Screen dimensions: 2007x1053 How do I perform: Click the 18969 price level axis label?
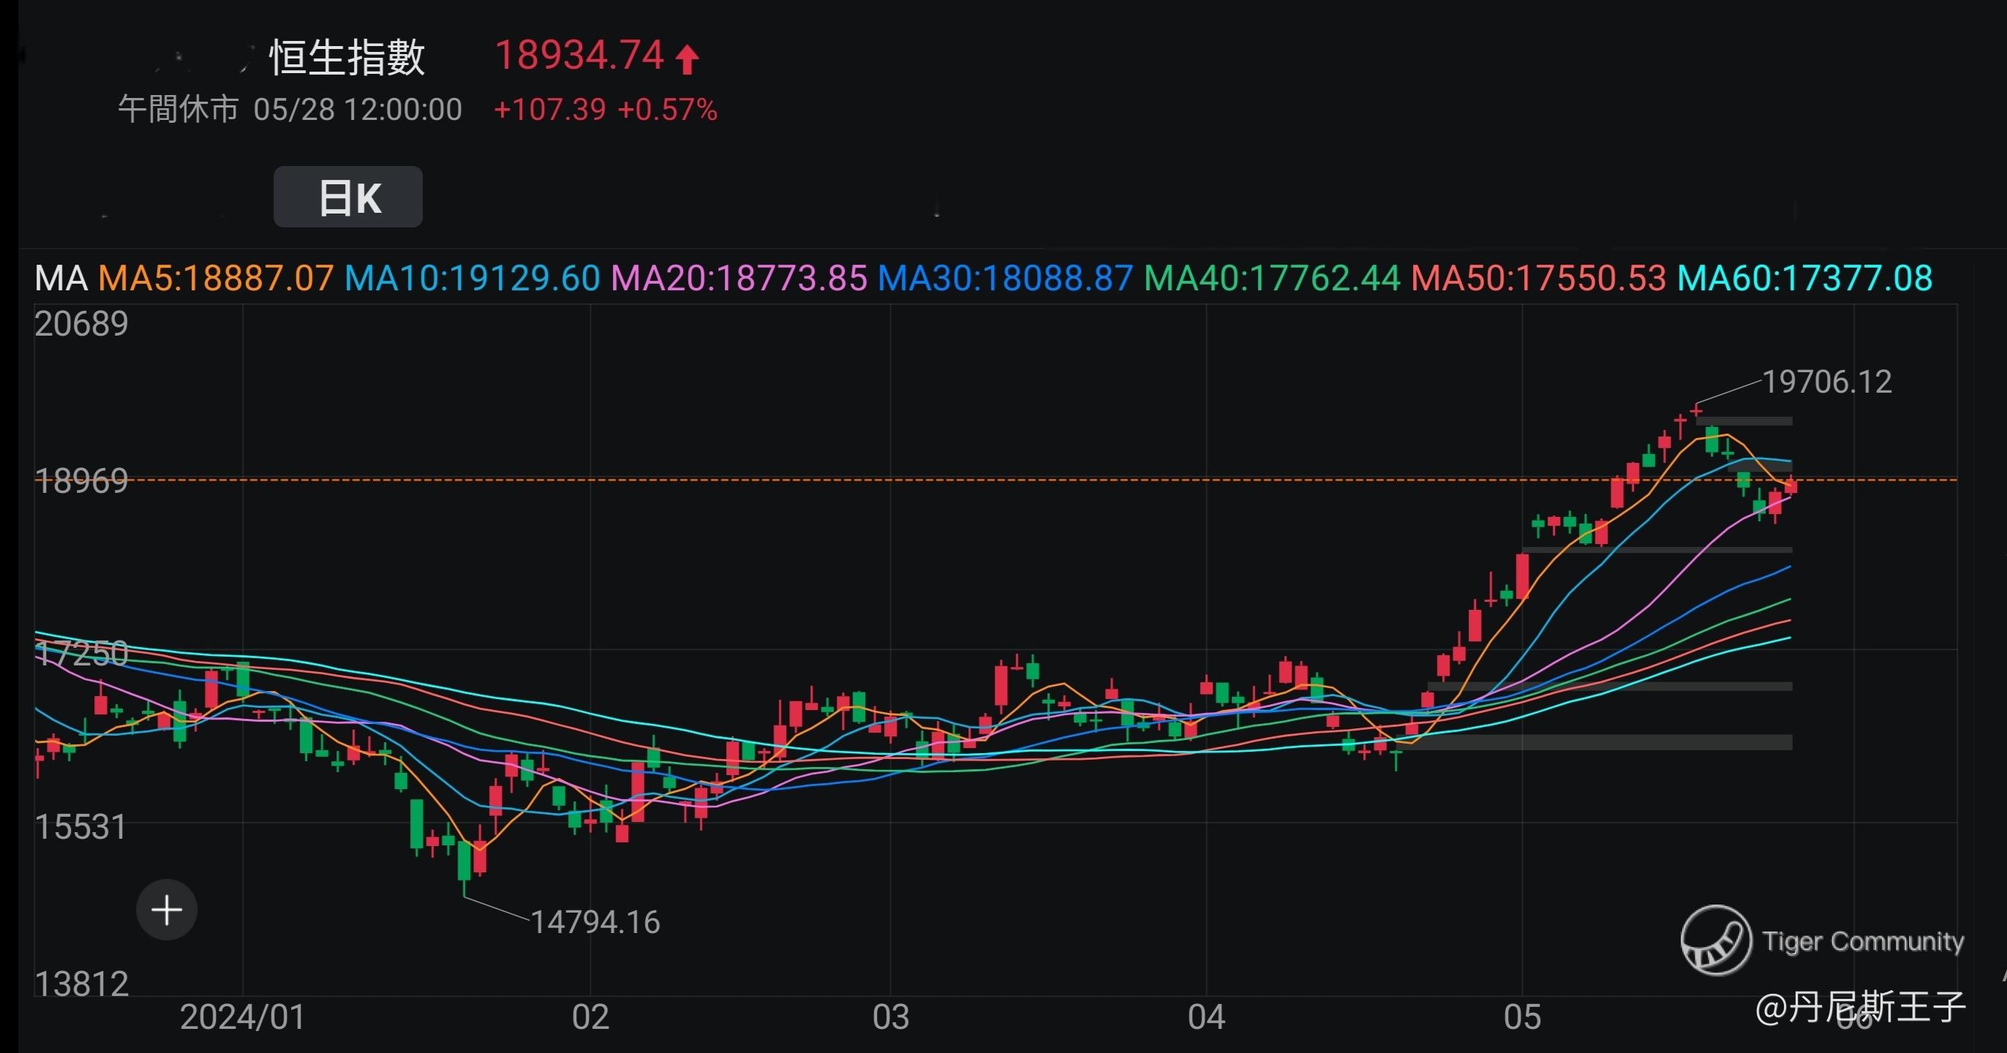tap(81, 481)
